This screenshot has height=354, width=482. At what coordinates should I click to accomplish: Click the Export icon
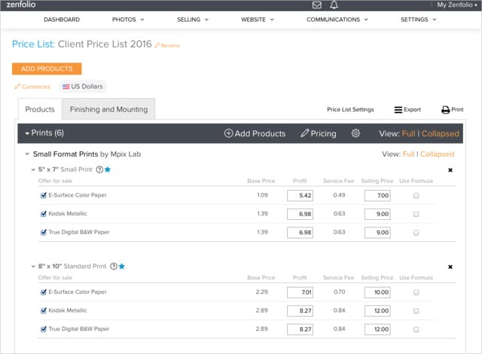[399, 110]
